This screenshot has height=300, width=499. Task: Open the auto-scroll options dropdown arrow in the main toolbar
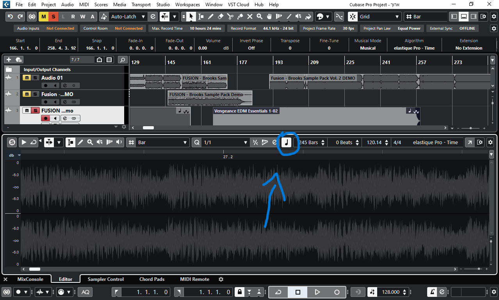[x=175, y=17]
